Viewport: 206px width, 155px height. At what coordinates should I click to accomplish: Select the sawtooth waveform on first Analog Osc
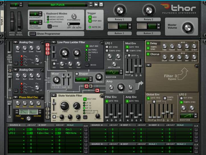click(x=22, y=56)
